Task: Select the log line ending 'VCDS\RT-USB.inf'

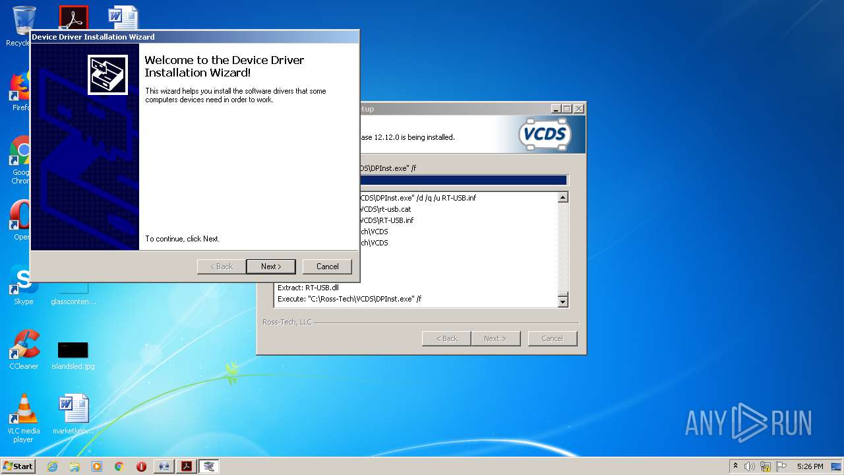Action: 386,220
